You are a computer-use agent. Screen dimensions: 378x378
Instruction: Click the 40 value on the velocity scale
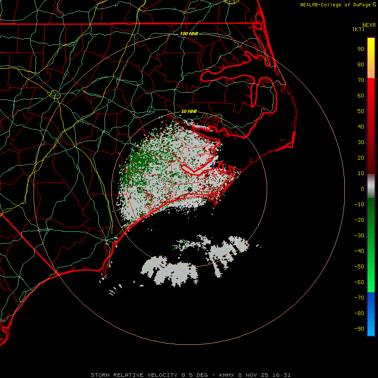(361, 126)
